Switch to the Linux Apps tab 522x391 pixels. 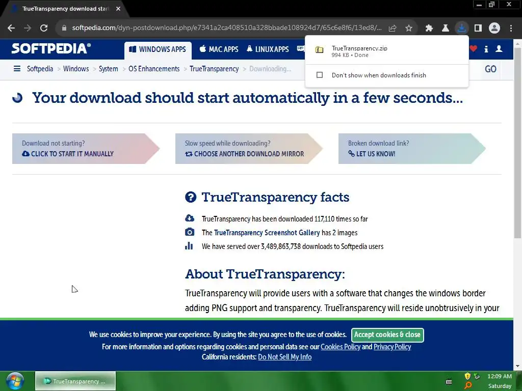coord(268,49)
